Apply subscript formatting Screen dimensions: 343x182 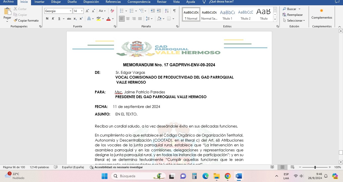pos(75,19)
